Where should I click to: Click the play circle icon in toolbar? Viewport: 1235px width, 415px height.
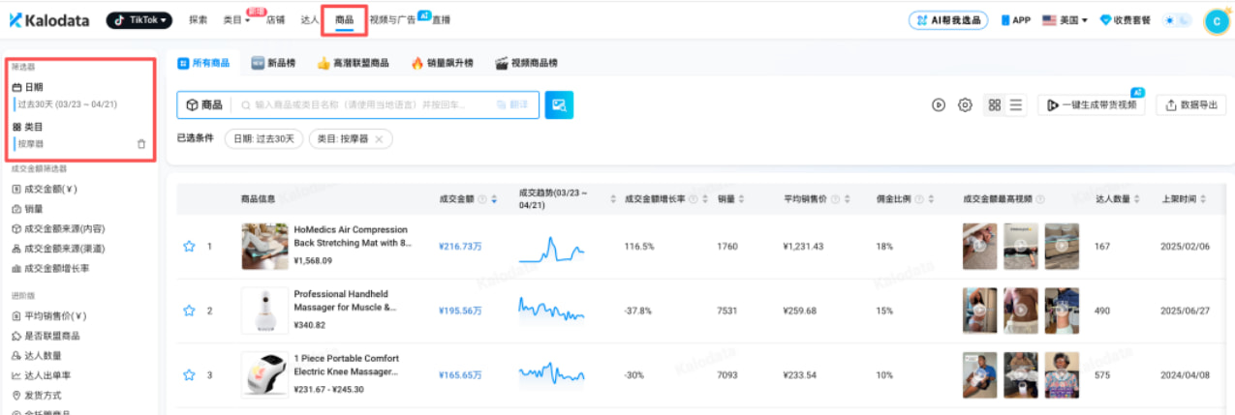click(x=939, y=104)
